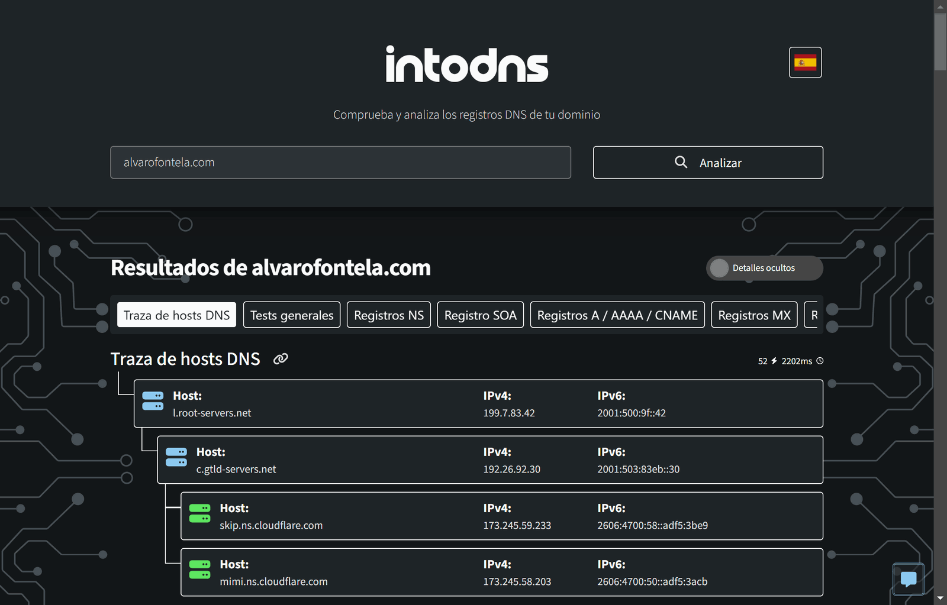Viewport: 947px width, 605px height.
Task: Click the Traza de hosts DNS section heading
Action: (185, 359)
